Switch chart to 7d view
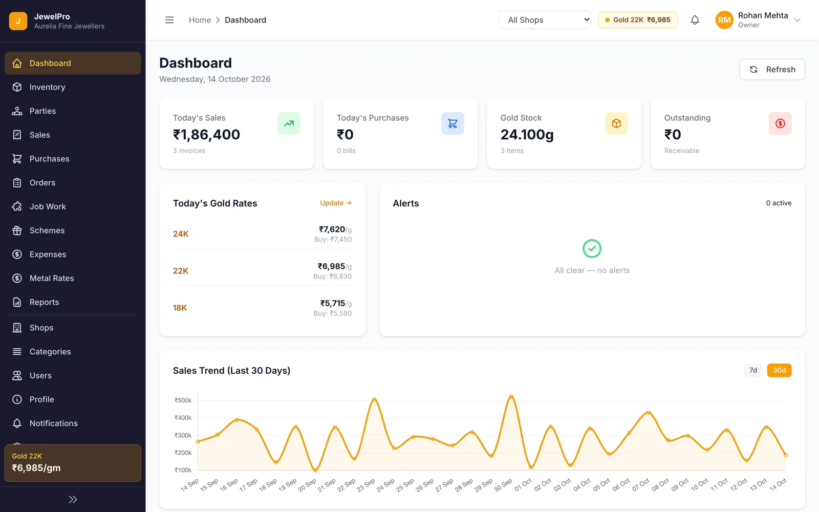The height and width of the screenshot is (512, 819). 753,370
